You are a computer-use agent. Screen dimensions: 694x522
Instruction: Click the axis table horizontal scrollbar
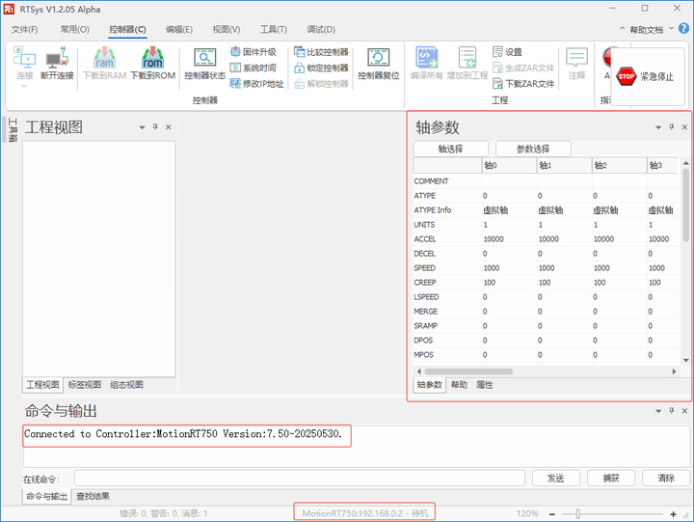[x=468, y=371]
